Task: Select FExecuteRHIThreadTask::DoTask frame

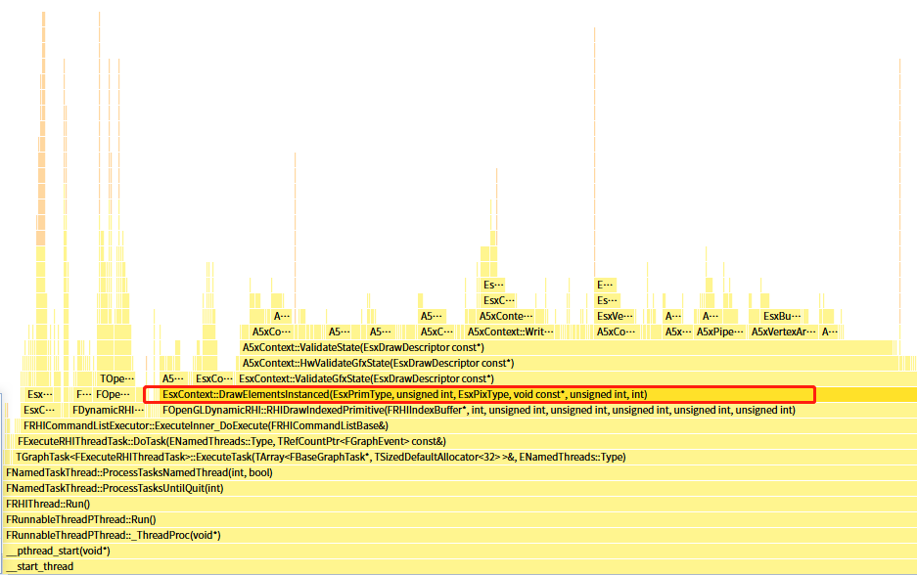Action: click(x=466, y=441)
